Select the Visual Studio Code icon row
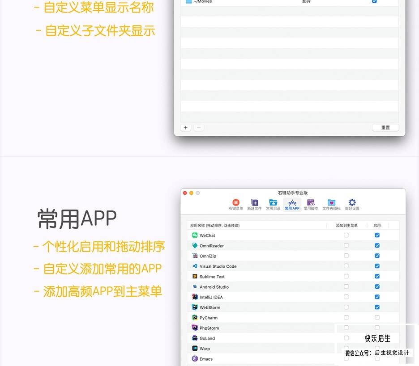 (293, 266)
